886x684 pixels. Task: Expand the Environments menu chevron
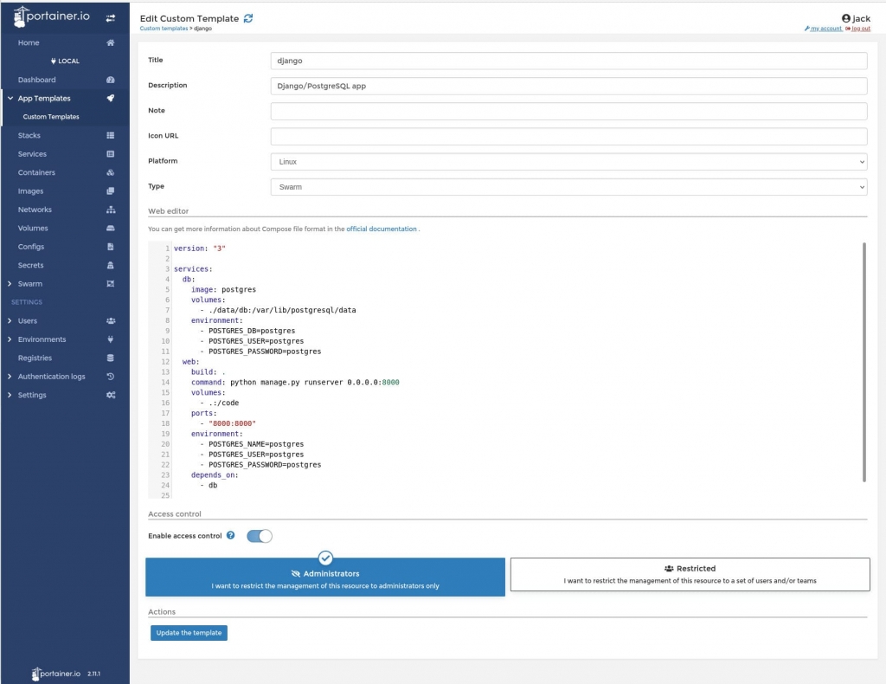coord(10,339)
